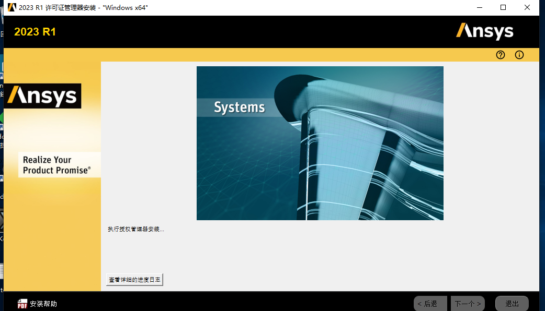Open the help question mark icon
The height and width of the screenshot is (311, 545).
tap(500, 55)
